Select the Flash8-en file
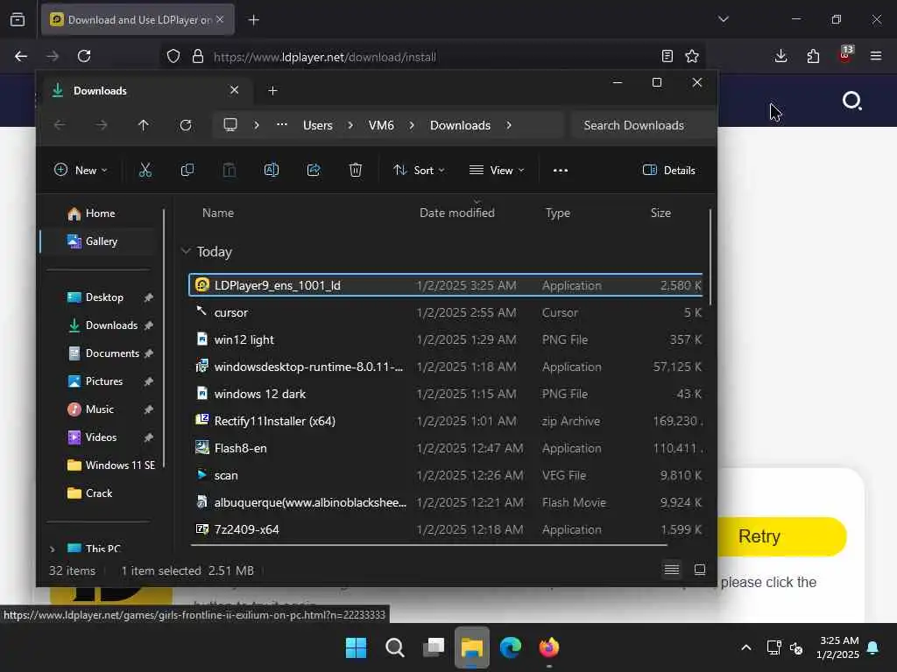The height and width of the screenshot is (672, 897). [446, 448]
